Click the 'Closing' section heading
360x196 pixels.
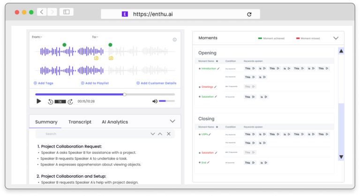pyautogui.click(x=206, y=119)
